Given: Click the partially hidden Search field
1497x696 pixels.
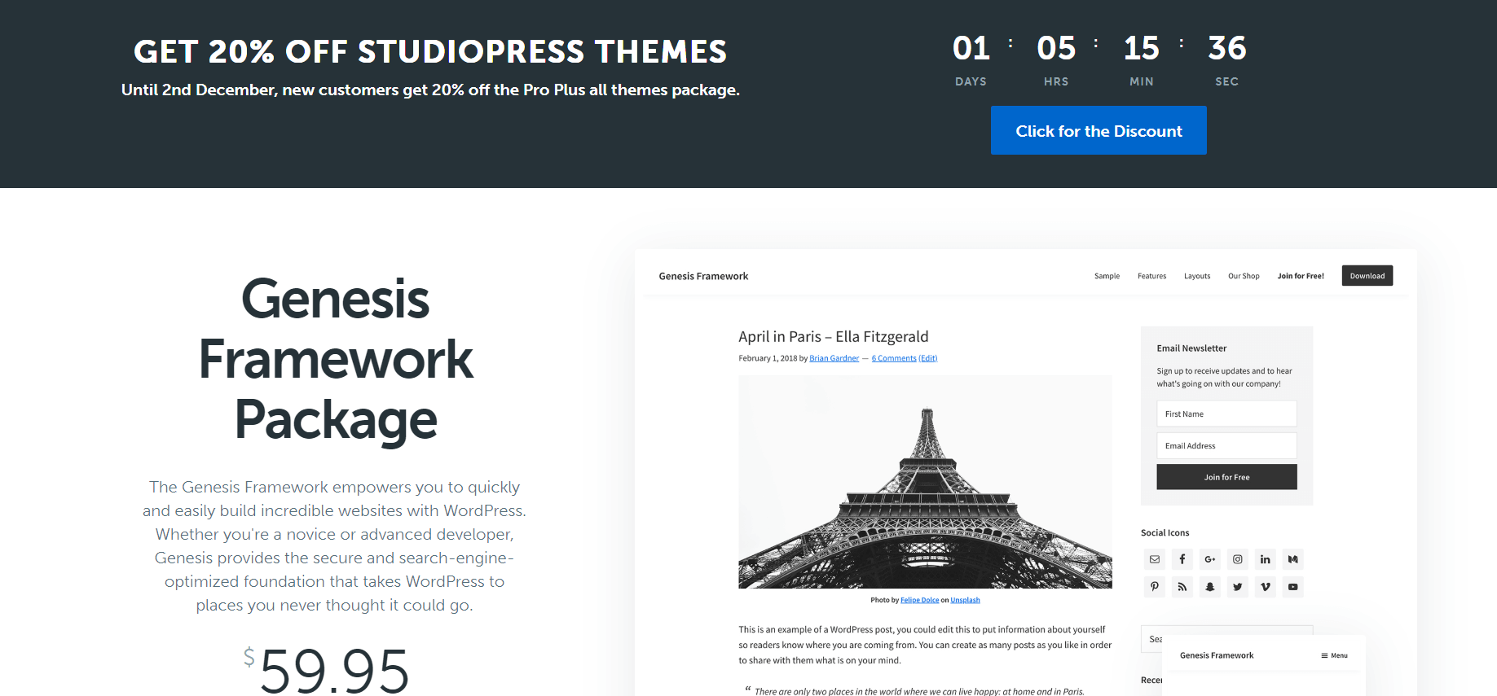Looking at the screenshot, I should (1153, 639).
